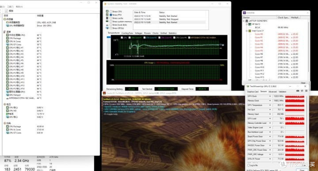Click the refresh icon in GPU-Z toolbar
Viewport: 318px width, 171px height.
(x=302, y=91)
